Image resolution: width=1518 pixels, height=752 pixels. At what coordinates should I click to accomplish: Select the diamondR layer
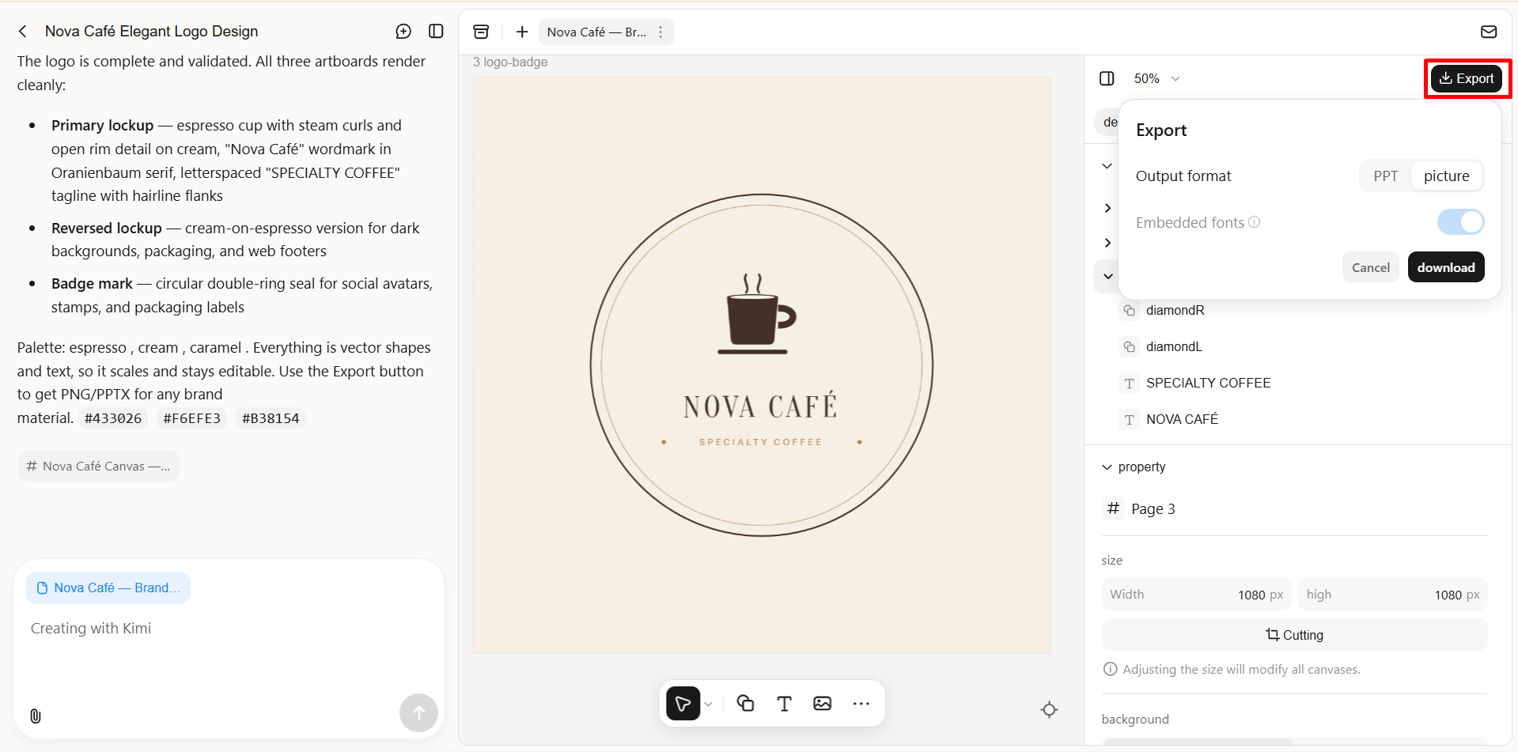1175,310
